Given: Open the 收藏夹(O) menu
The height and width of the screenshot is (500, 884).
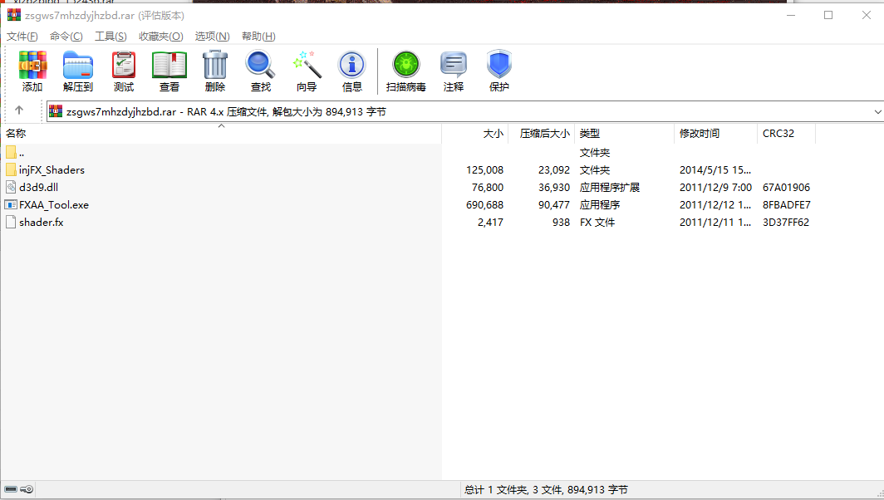Looking at the screenshot, I should pos(160,36).
